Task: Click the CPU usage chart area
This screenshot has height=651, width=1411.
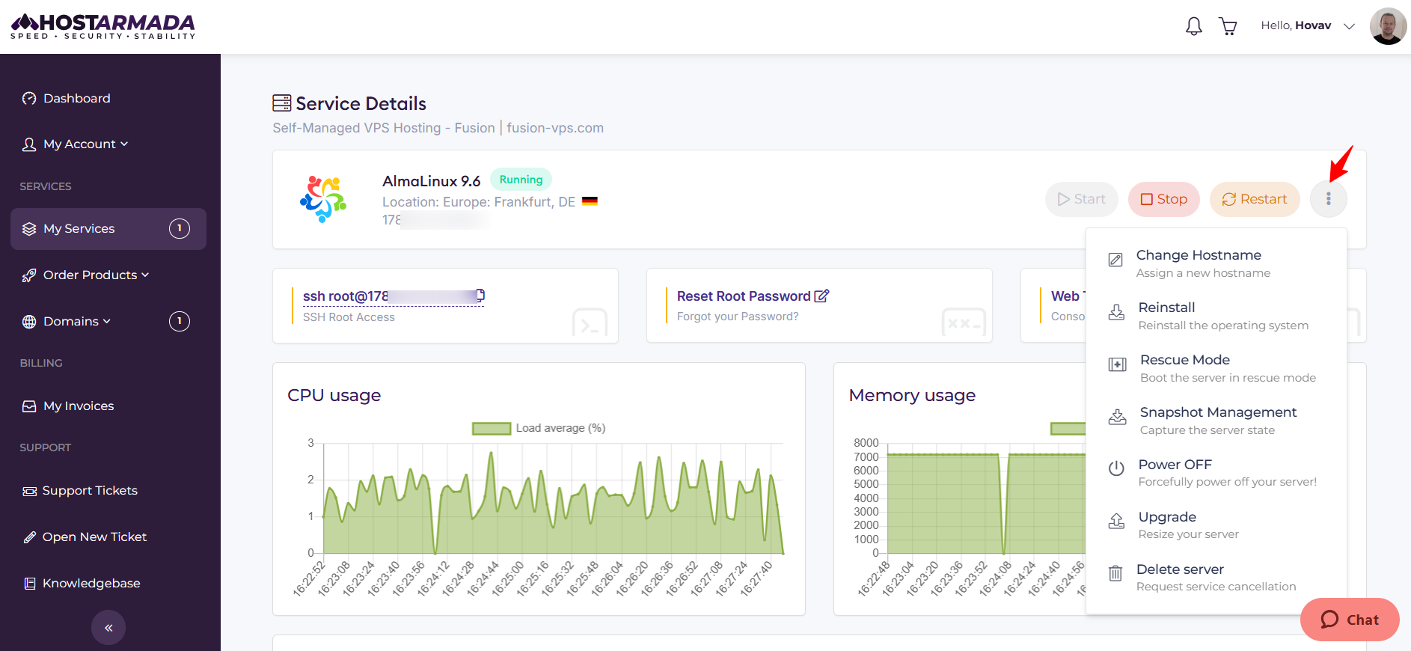Action: pyautogui.click(x=553, y=498)
